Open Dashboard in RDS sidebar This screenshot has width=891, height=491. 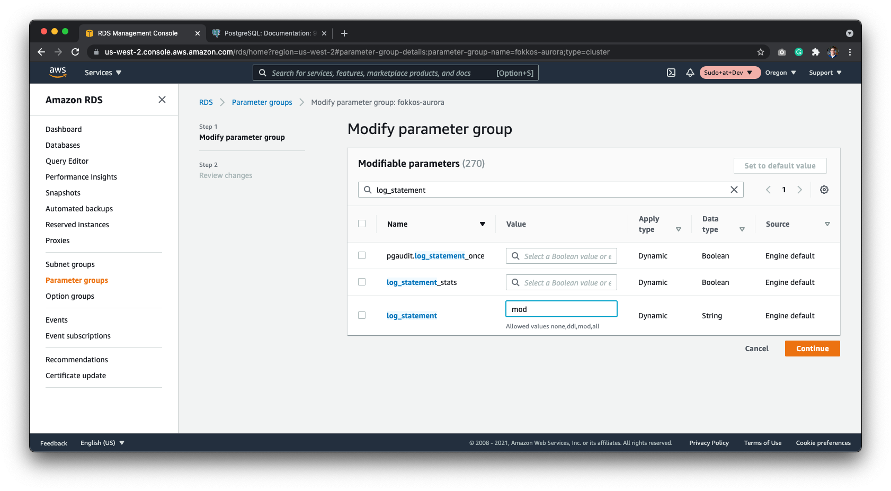tap(64, 129)
